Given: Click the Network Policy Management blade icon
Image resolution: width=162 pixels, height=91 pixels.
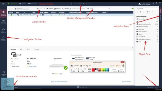Looking at the screenshot, I should (73, 58).
